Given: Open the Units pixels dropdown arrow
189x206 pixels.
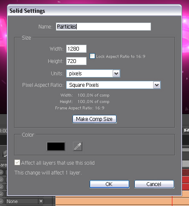Looking at the screenshot, I should [116, 74].
